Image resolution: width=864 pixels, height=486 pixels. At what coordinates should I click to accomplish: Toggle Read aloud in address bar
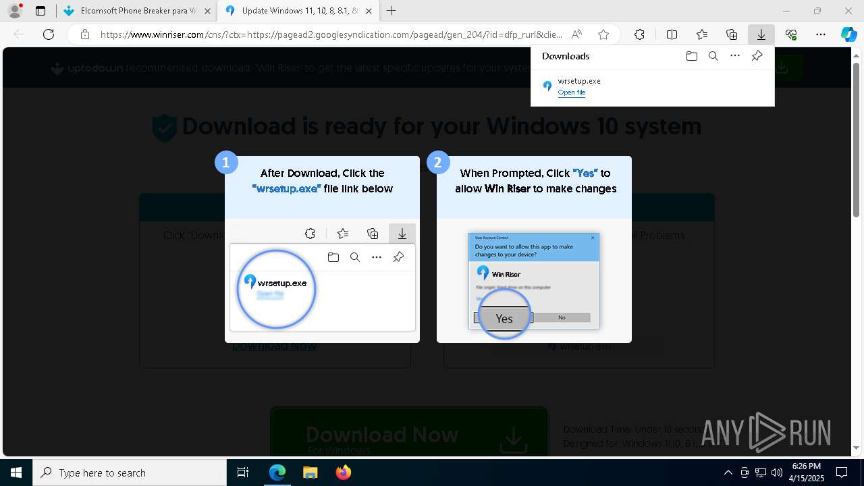576,34
